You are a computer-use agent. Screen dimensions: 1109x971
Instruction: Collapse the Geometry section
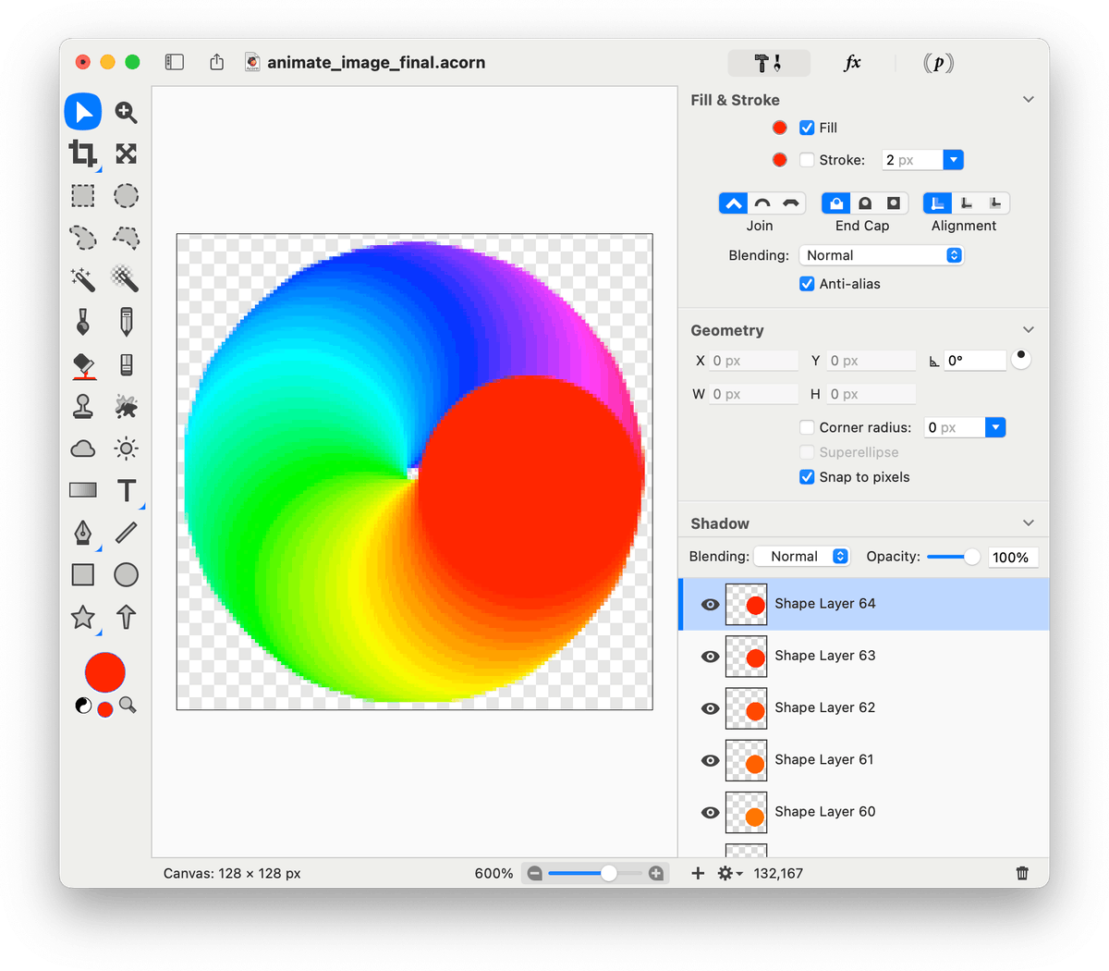click(1028, 330)
